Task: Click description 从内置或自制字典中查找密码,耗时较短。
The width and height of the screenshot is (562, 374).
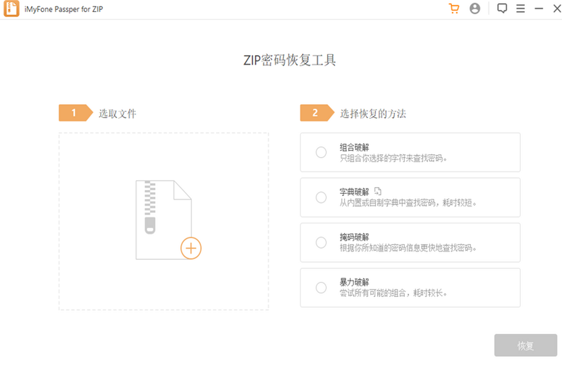Action: tap(408, 203)
